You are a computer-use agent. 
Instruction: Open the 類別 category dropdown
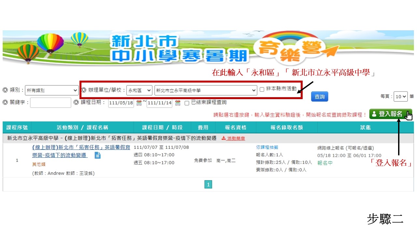51,90
